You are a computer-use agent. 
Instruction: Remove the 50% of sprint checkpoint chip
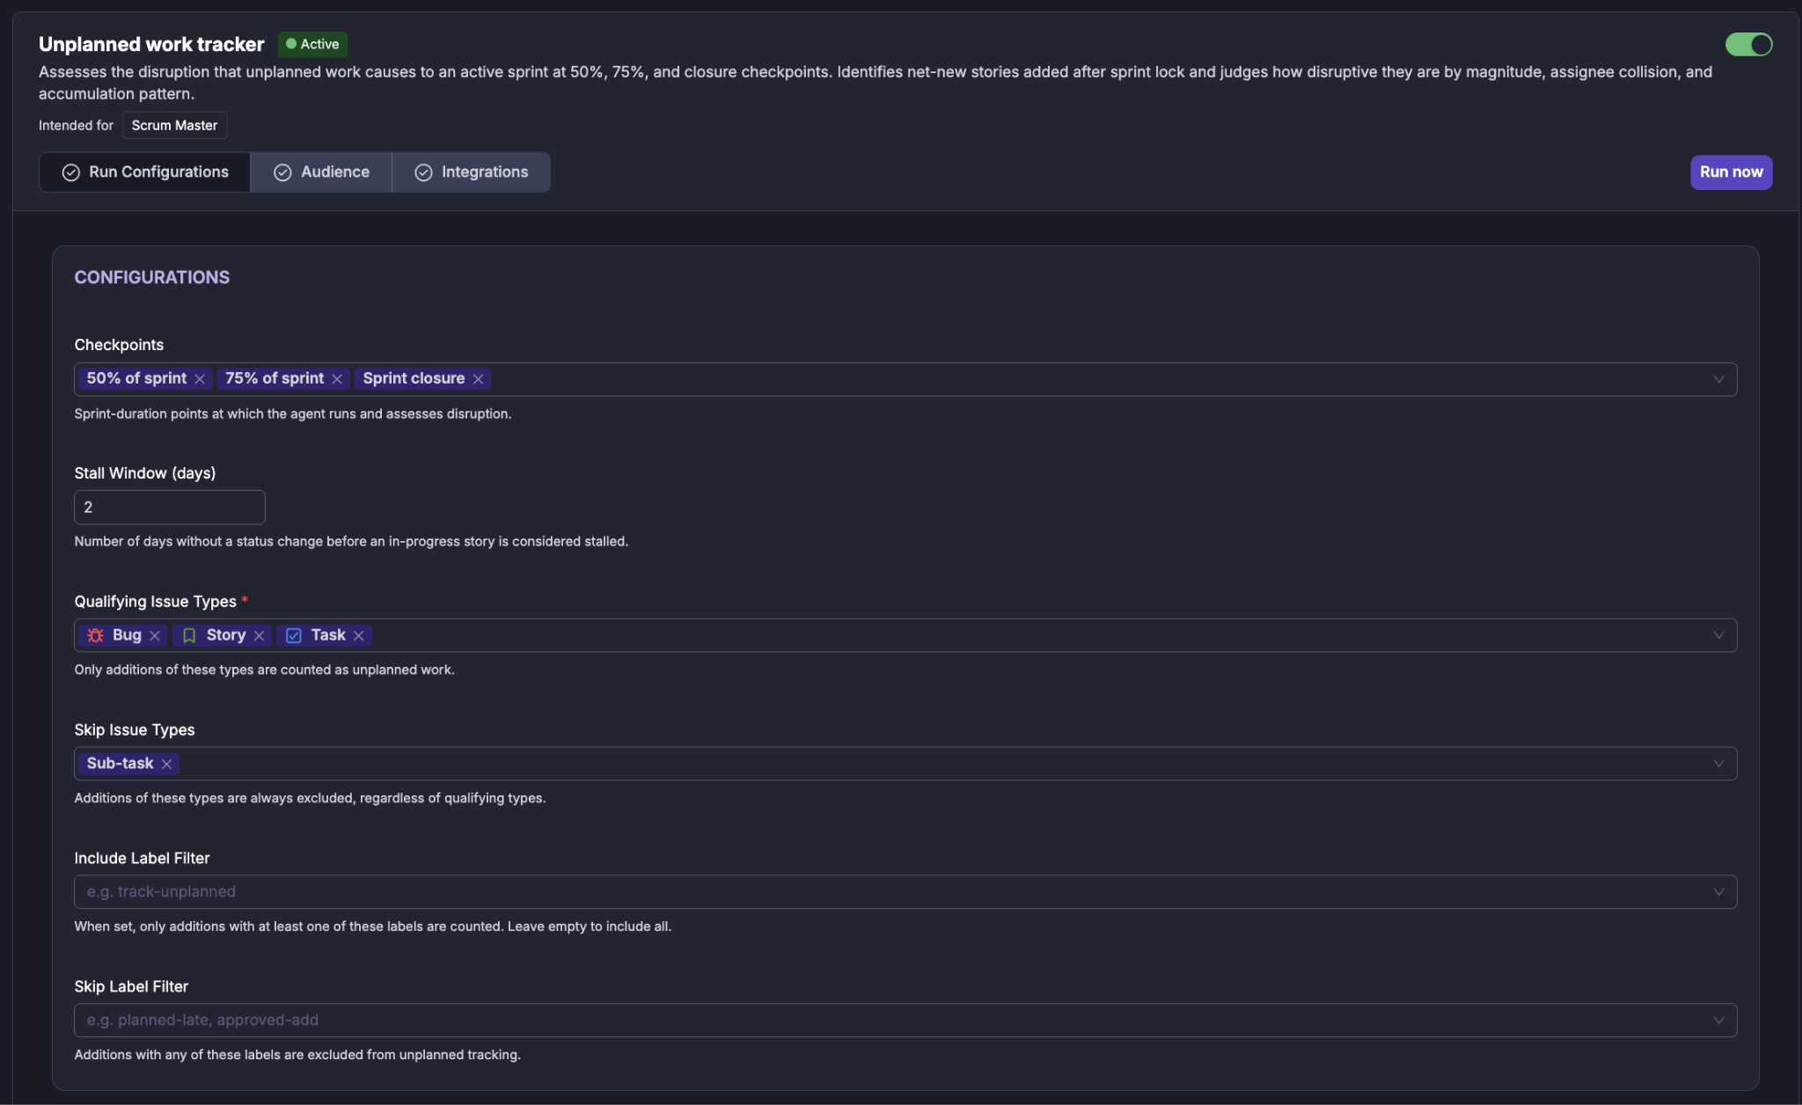click(x=200, y=379)
